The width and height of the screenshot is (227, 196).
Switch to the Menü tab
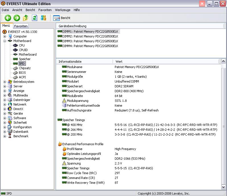pyautogui.click(x=6, y=26)
